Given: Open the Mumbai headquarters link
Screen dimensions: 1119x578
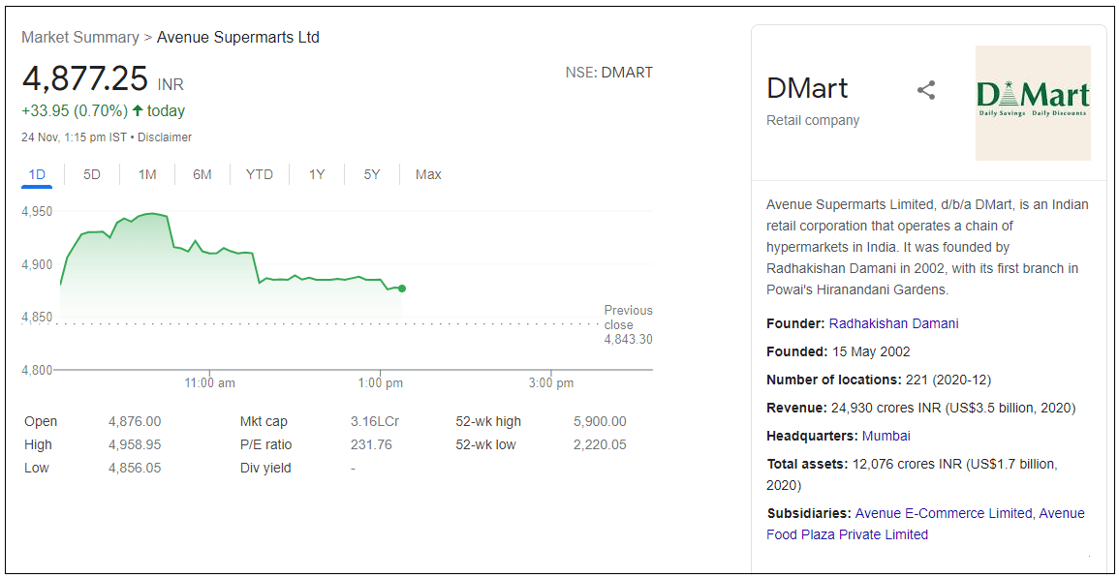Looking at the screenshot, I should click(x=886, y=436).
